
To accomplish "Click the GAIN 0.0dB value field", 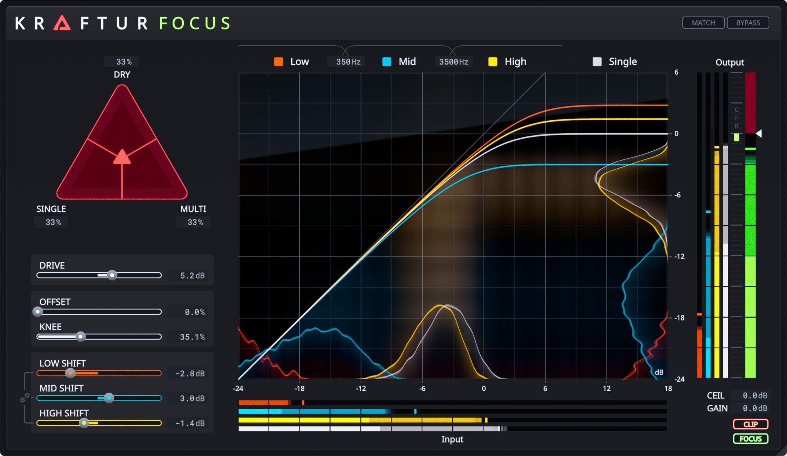I will 750,408.
